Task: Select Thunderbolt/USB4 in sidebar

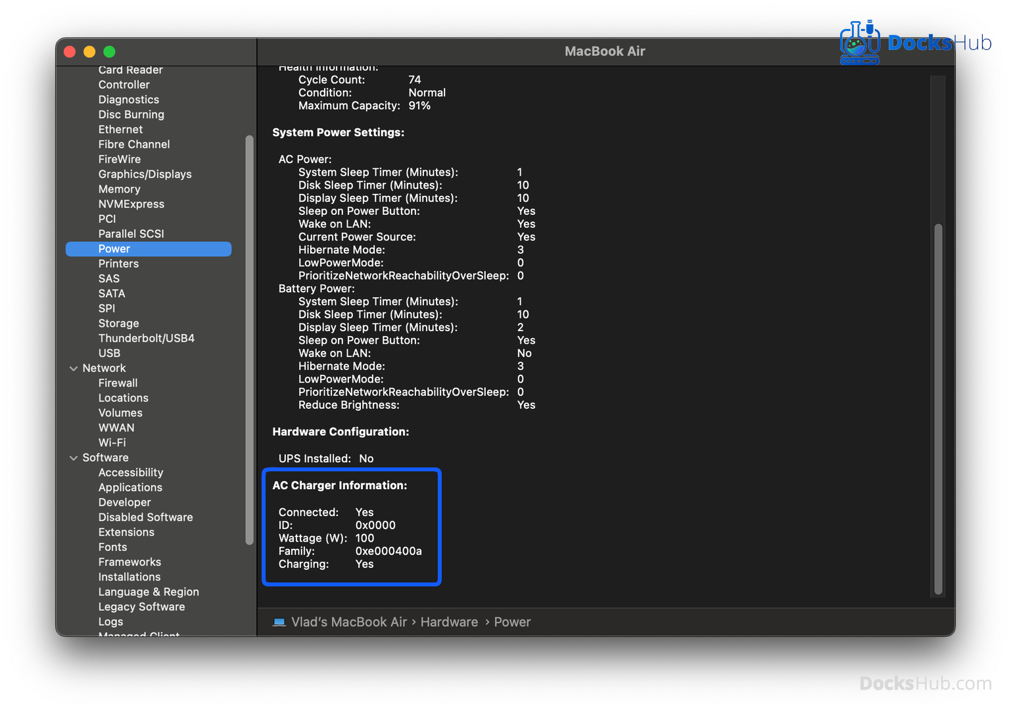Action: [x=147, y=339]
